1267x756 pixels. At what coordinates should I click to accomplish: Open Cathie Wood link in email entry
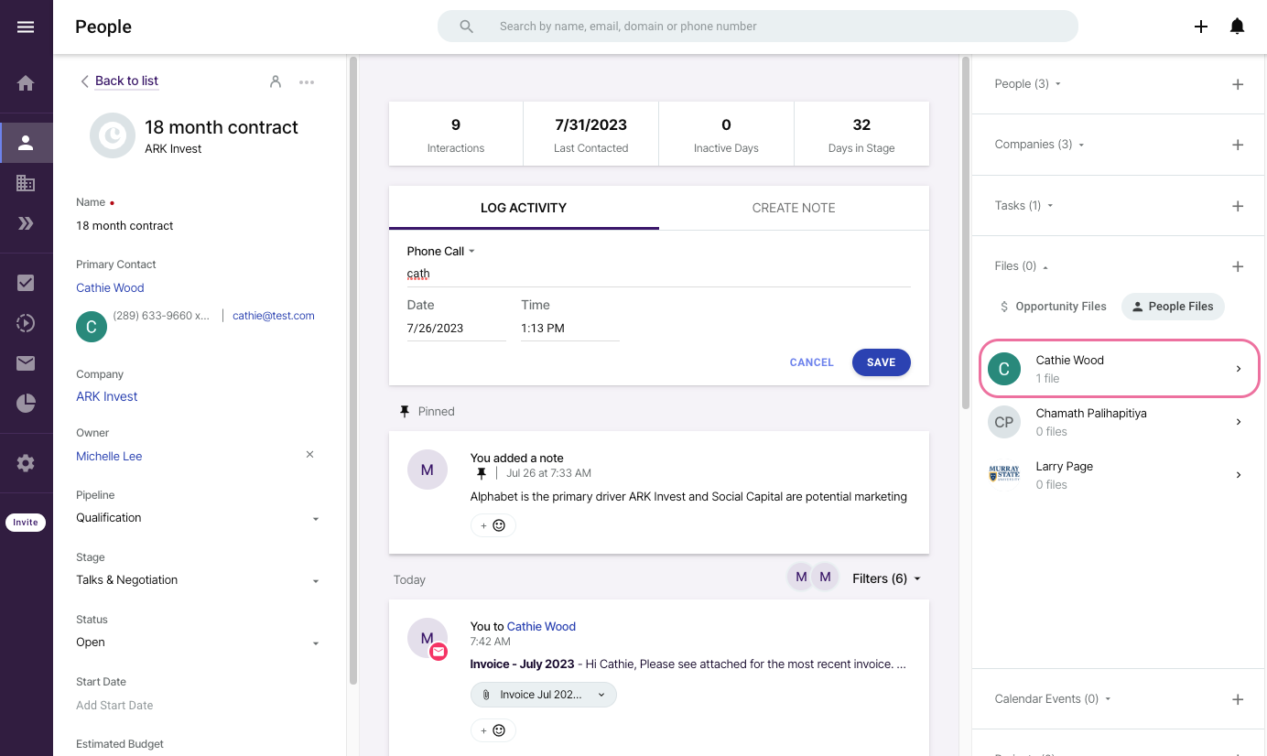click(541, 626)
